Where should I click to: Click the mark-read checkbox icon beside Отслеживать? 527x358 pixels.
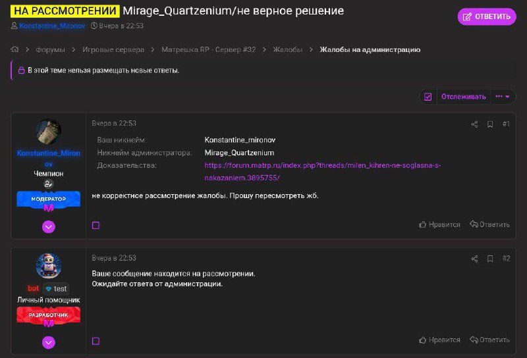428,97
